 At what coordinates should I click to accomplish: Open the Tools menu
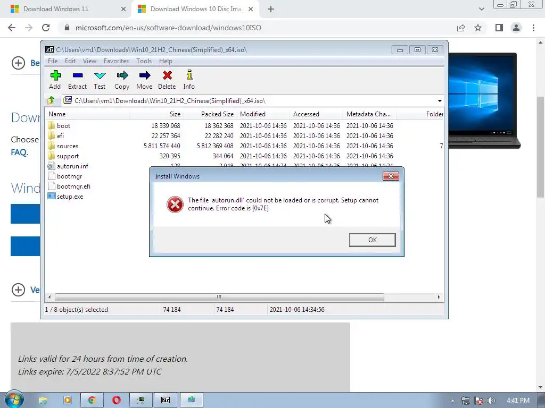(144, 61)
